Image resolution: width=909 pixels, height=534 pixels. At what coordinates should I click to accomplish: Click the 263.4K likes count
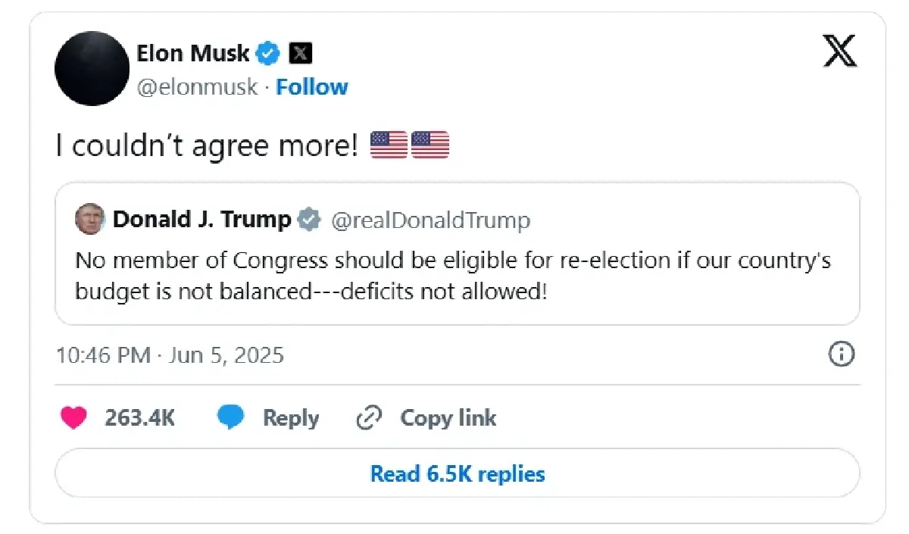pyautogui.click(x=140, y=417)
